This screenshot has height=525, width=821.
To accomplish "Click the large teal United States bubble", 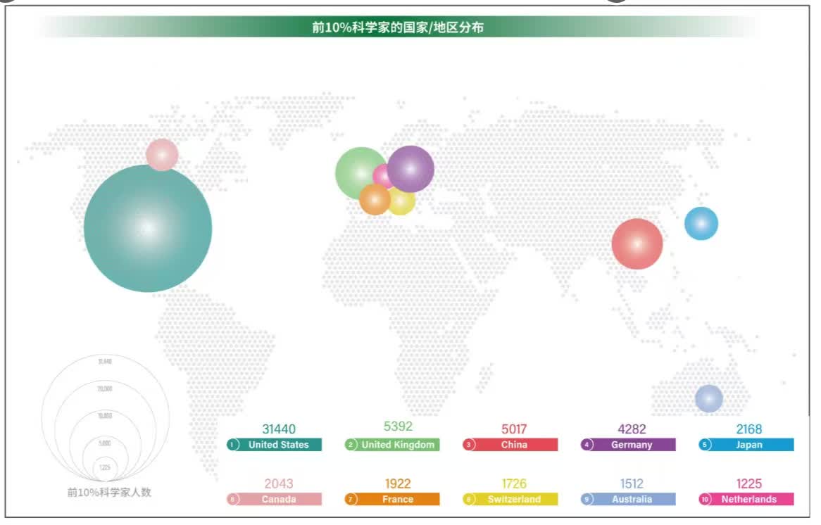I will click(x=148, y=229).
